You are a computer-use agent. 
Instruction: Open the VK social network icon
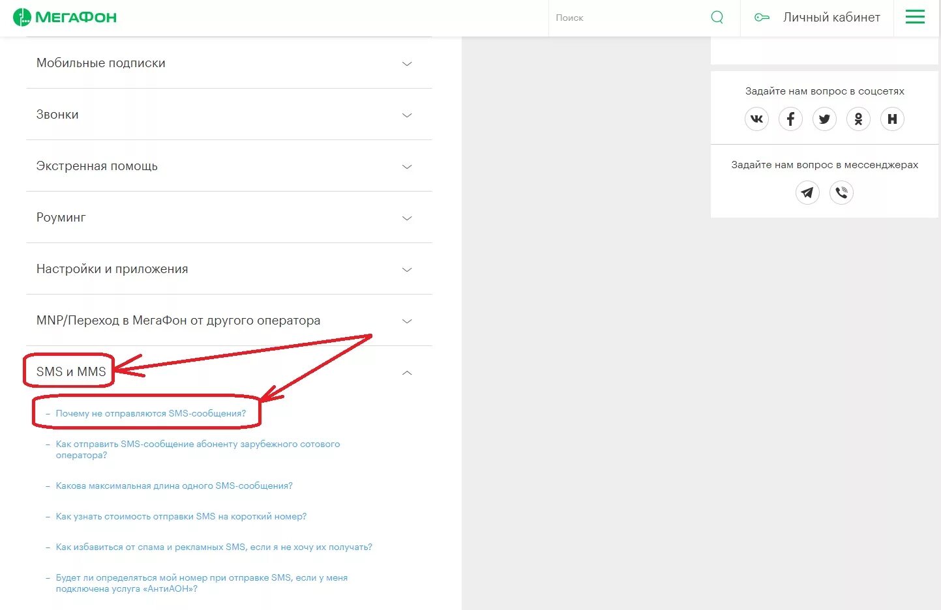[756, 119]
